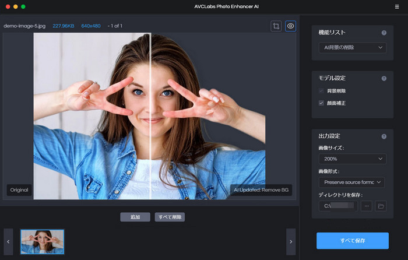Viewport: 408px width, 260px height.
Task: Click the すべて削除 button
Action: pos(170,217)
